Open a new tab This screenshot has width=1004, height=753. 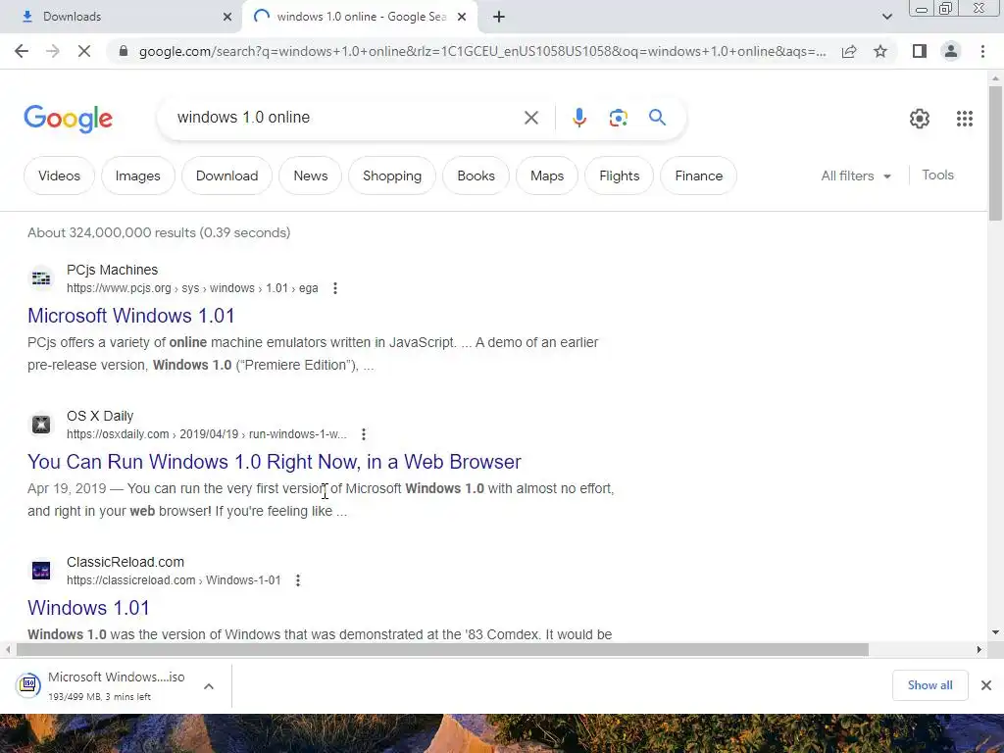499,17
